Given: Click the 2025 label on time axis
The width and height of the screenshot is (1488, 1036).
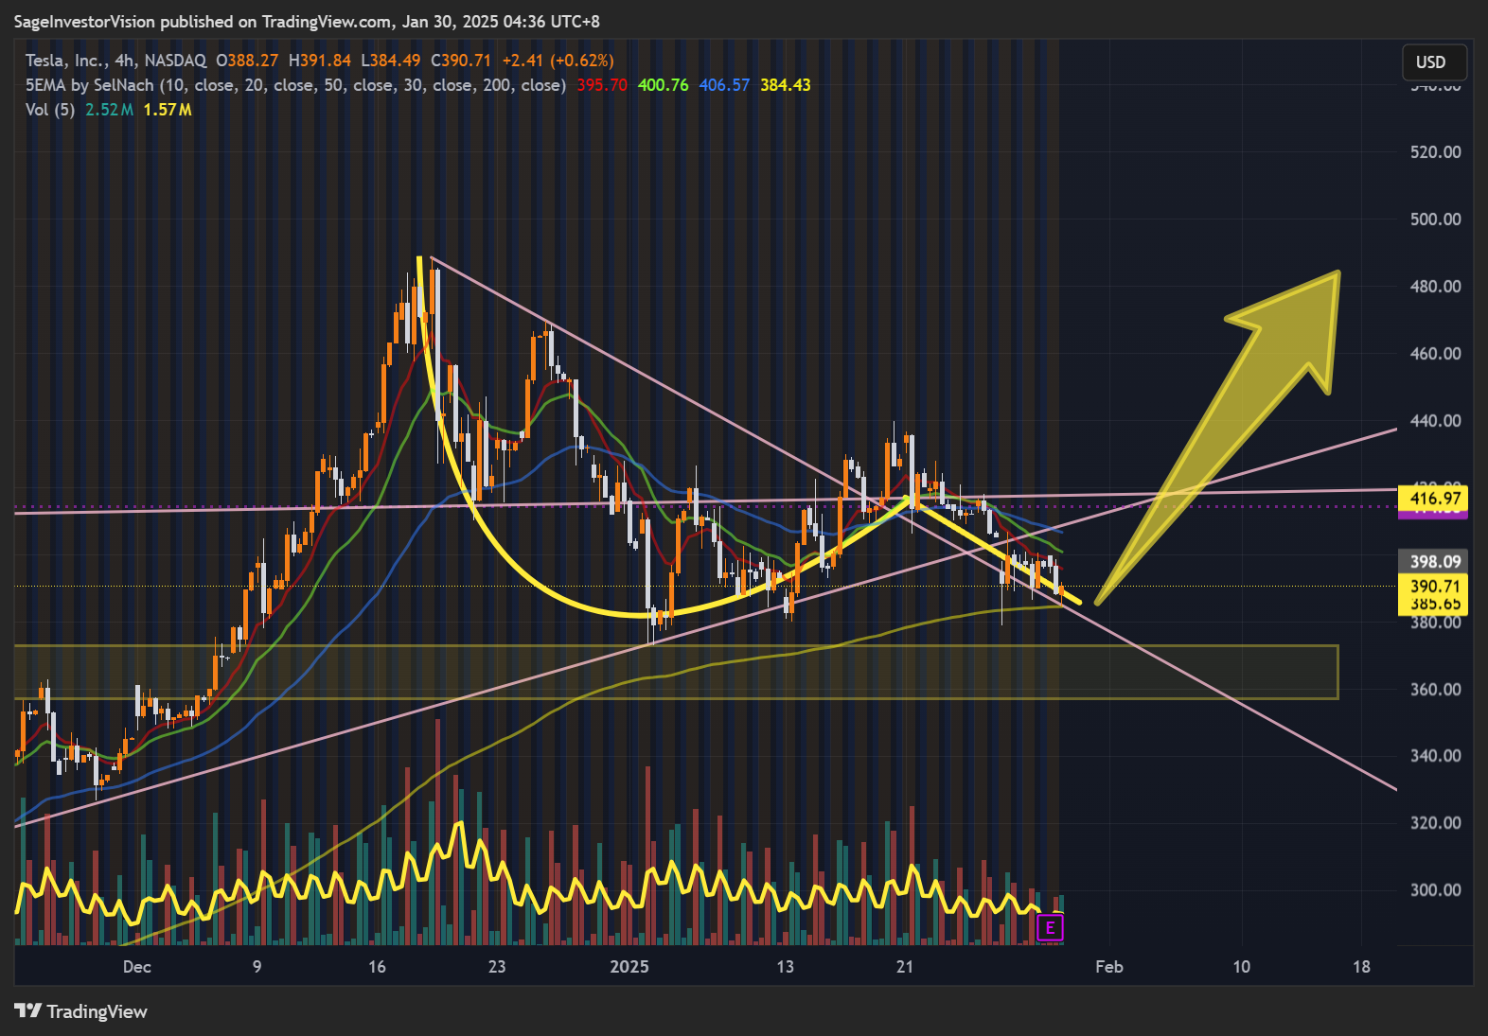Looking at the screenshot, I should click(x=629, y=967).
